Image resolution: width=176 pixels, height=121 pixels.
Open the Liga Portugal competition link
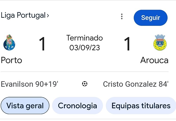[x=23, y=15]
